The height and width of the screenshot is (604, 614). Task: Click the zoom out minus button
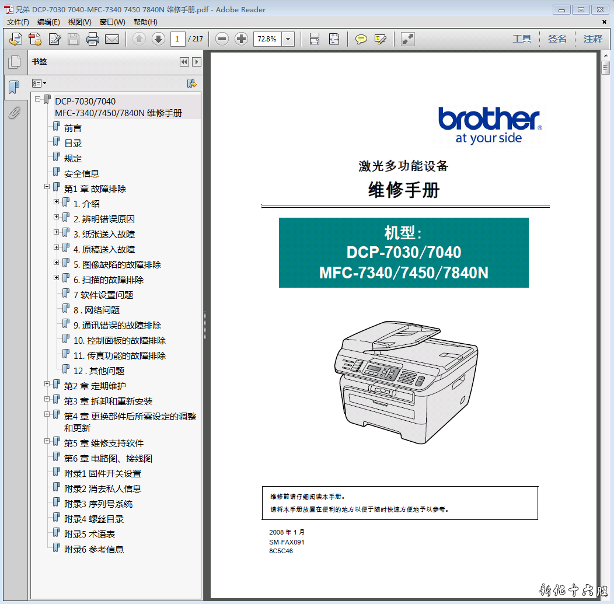tap(222, 39)
